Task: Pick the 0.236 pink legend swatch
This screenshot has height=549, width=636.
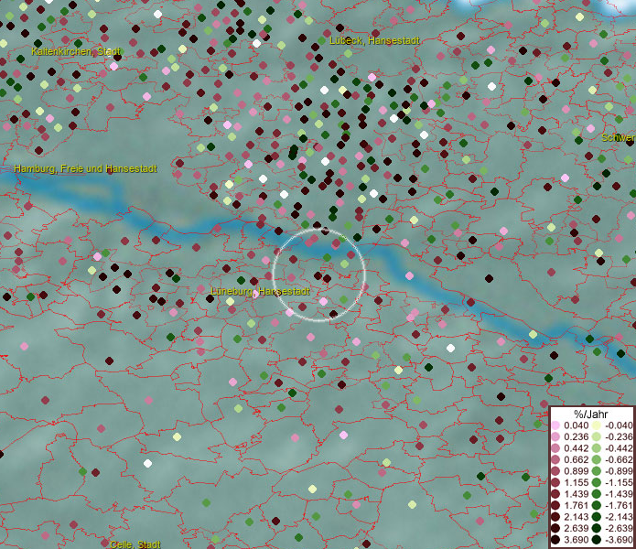Action: [555, 436]
